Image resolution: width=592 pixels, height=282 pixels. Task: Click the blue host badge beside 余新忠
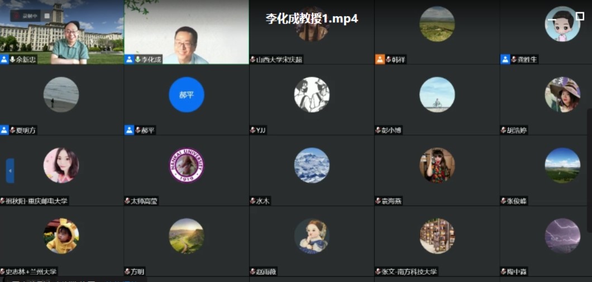tap(4, 59)
